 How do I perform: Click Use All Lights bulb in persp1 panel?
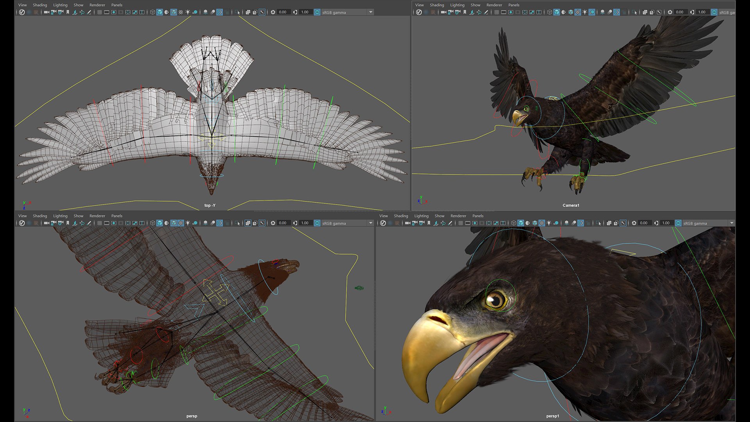[549, 223]
